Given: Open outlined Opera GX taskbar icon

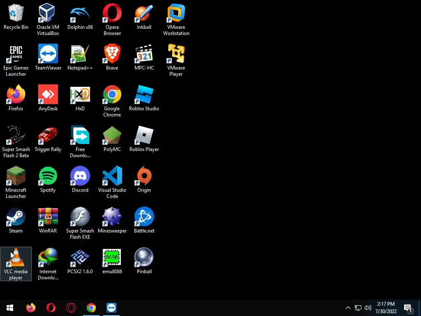Looking at the screenshot, I should click(71, 308).
